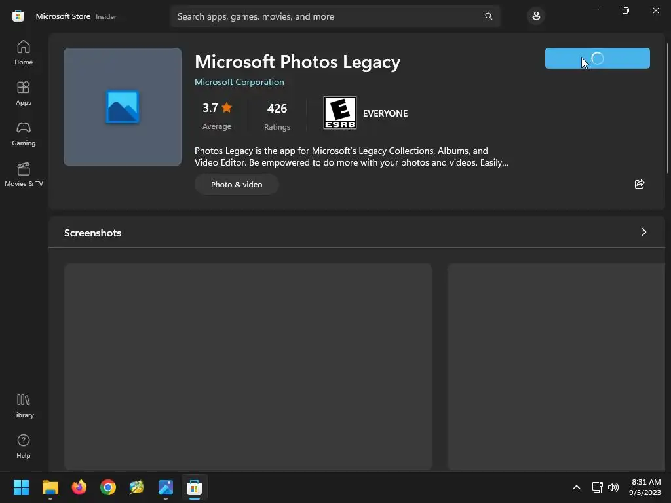Click the Share icon for this app
Image resolution: width=671 pixels, height=503 pixels.
[640, 184]
